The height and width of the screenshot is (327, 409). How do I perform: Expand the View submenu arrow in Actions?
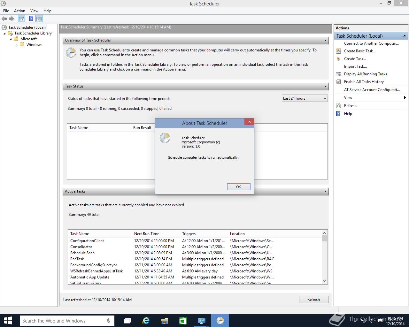(405, 98)
